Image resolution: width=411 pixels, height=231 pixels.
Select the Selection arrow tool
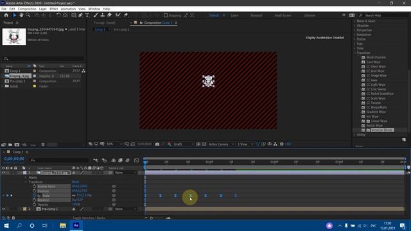pos(14,15)
